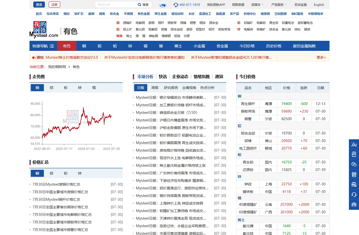Open the 福利 gift sidebar icon
Image resolution: width=359 pixels, height=235 pixels.
click(x=354, y=174)
